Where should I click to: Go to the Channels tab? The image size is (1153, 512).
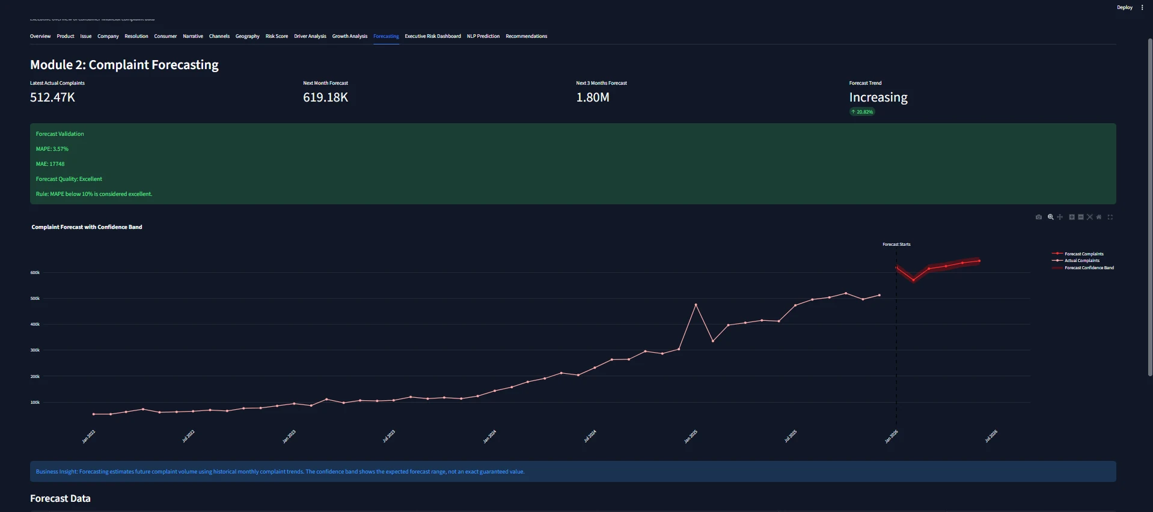tap(219, 36)
